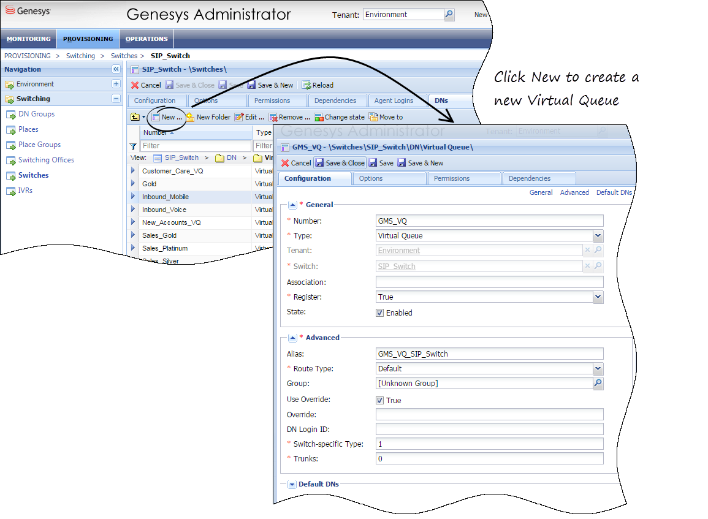Click the Alias input field
This screenshot has height=519, width=708.
click(489, 354)
